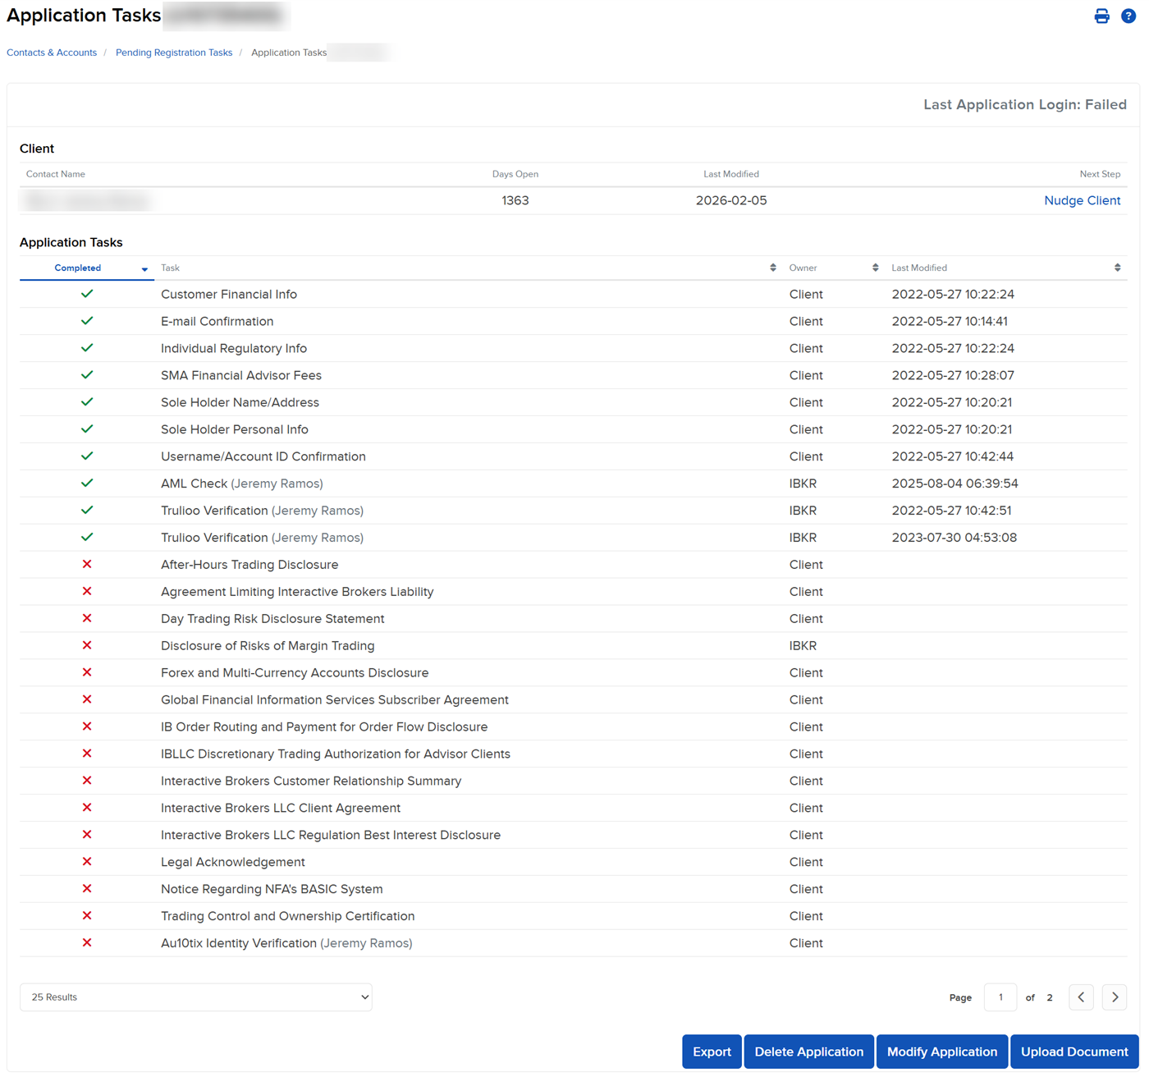This screenshot has height=1077, width=1149.
Task: Click the sort icon on the Task column
Action: point(771,267)
